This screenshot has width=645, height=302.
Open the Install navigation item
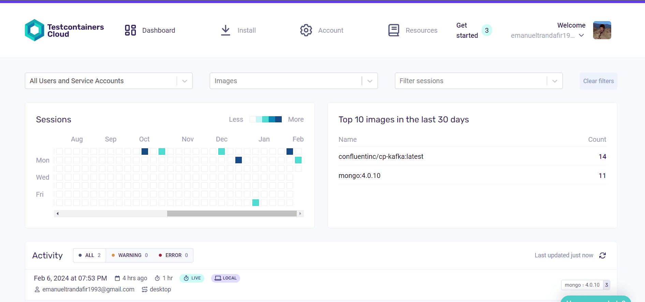pos(238,30)
